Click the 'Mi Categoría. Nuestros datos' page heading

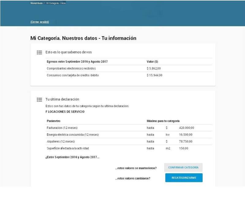pyautogui.click(x=83, y=38)
